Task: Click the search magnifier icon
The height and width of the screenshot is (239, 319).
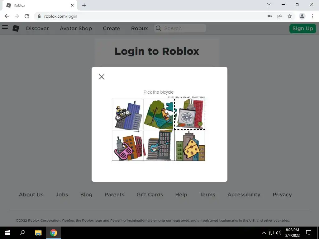Action: coord(158,28)
